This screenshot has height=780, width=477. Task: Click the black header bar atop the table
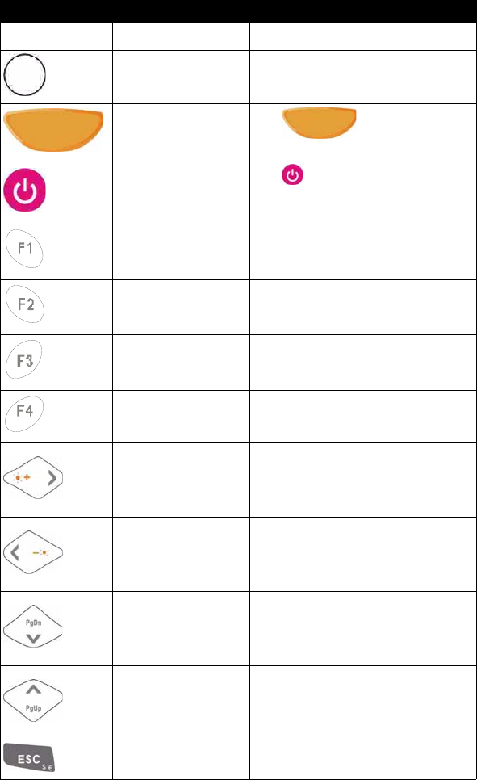tap(238, 11)
